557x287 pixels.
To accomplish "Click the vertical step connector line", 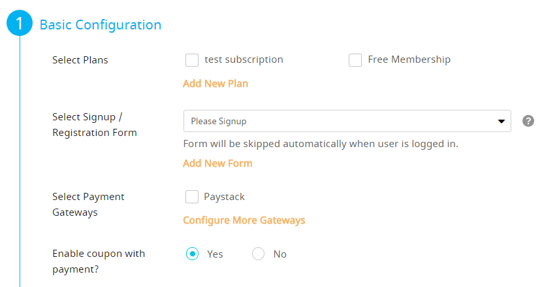I will click(x=20, y=163).
